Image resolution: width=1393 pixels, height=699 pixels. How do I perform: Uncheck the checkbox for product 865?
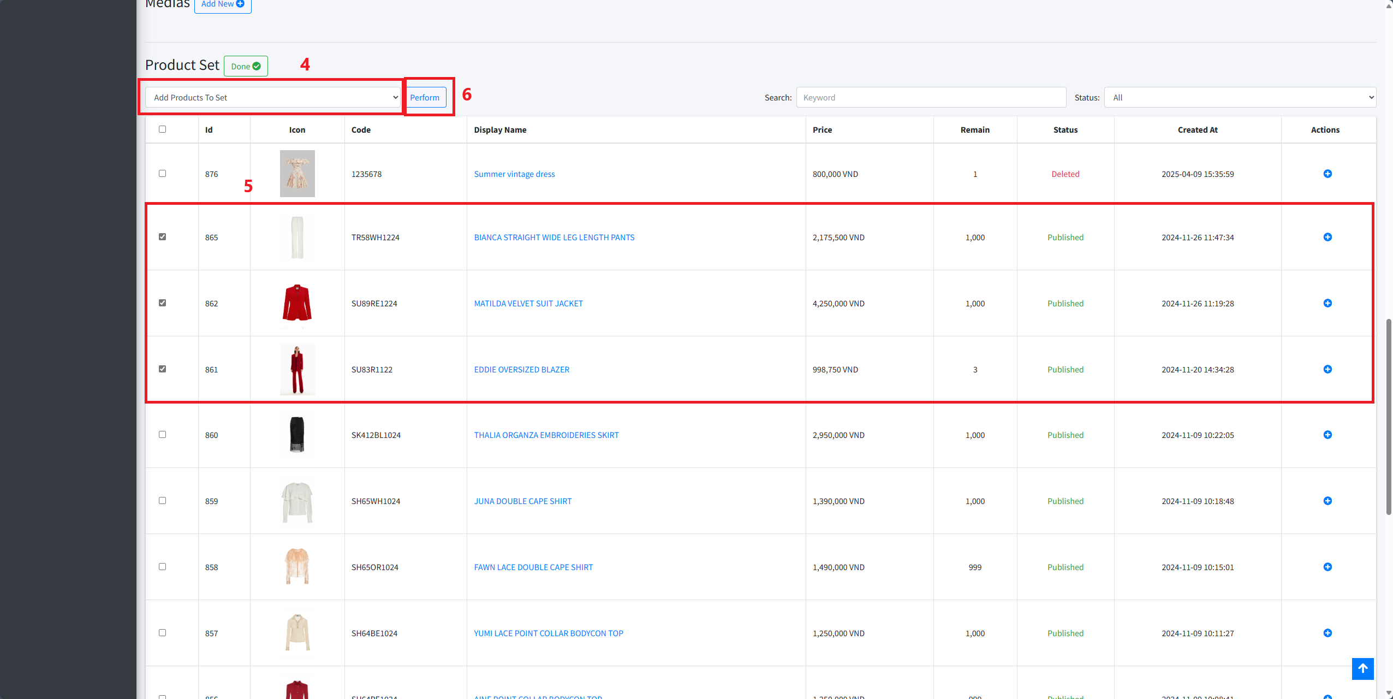coord(162,237)
